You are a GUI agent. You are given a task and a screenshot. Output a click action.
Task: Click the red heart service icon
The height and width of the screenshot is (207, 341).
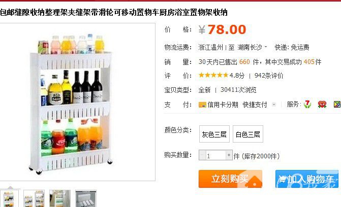coord(322,105)
